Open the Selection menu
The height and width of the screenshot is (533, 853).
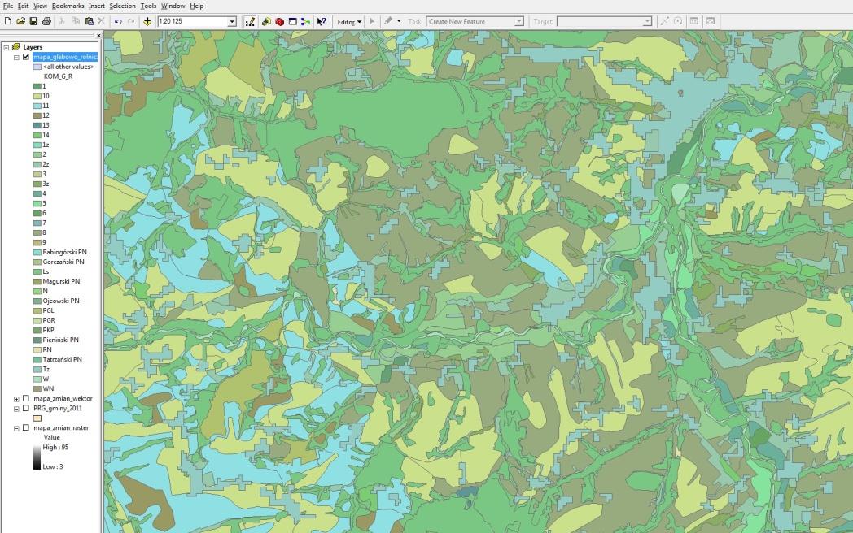tap(122, 6)
